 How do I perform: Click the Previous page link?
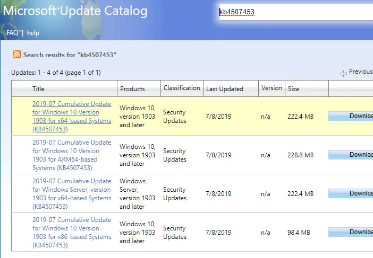coord(361,72)
